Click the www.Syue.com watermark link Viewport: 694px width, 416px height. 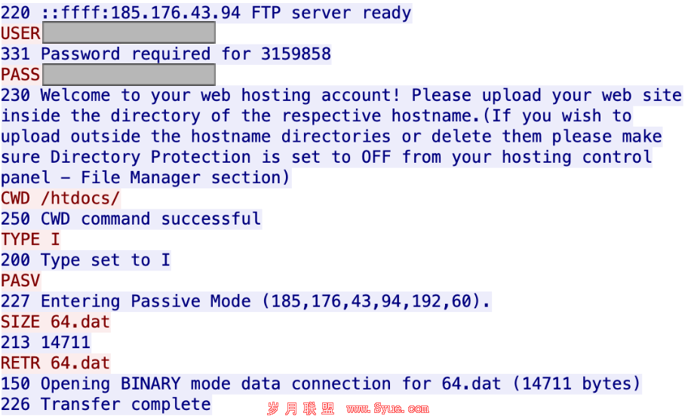[x=387, y=408]
